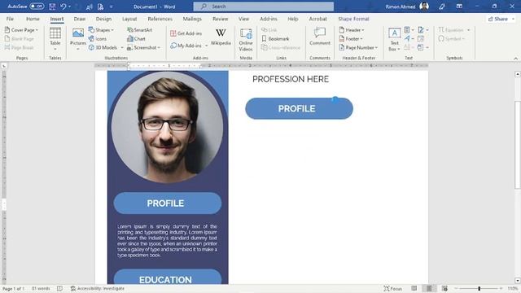Insert a SmartArt graphic
Image resolution: width=521 pixels, height=293 pixels.
[x=140, y=30]
